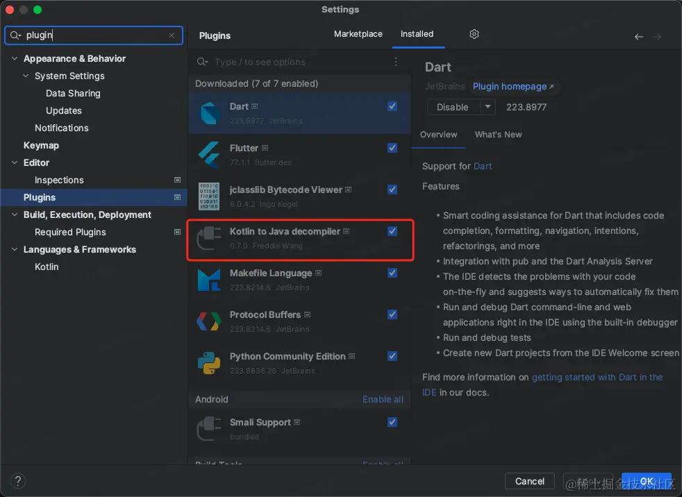Open the Disable button dropdown arrow

tap(488, 107)
